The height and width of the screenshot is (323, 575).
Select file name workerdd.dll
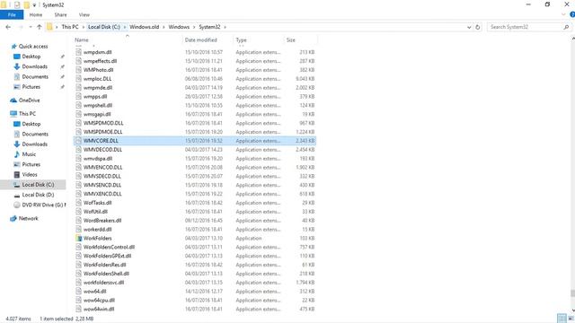98,230
